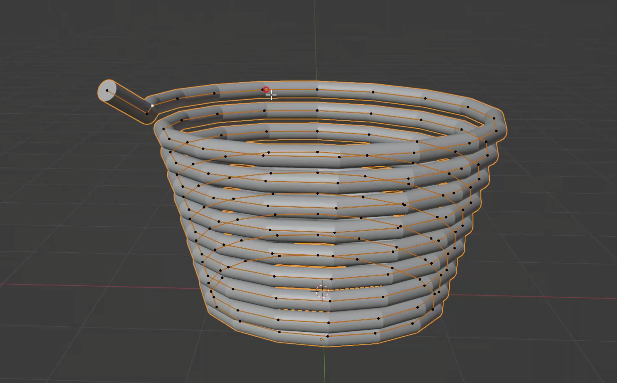Image resolution: width=617 pixels, height=383 pixels.
Task: Click the control point on tube end cap
Action: pyautogui.click(x=107, y=91)
